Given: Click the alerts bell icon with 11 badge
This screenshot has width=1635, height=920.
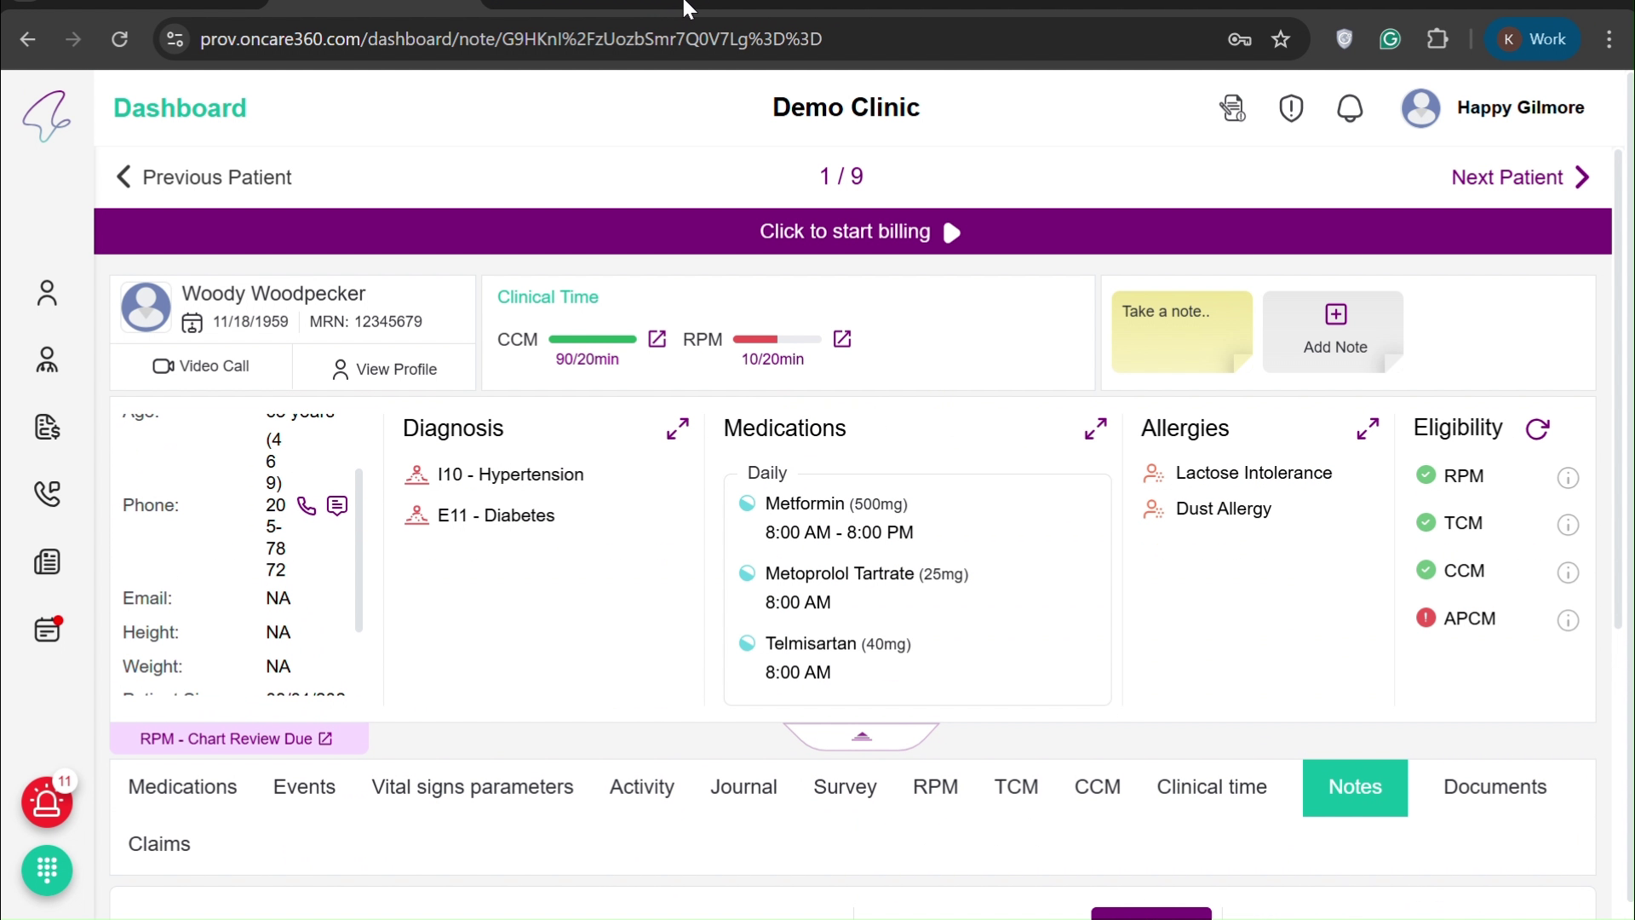Looking at the screenshot, I should [48, 802].
